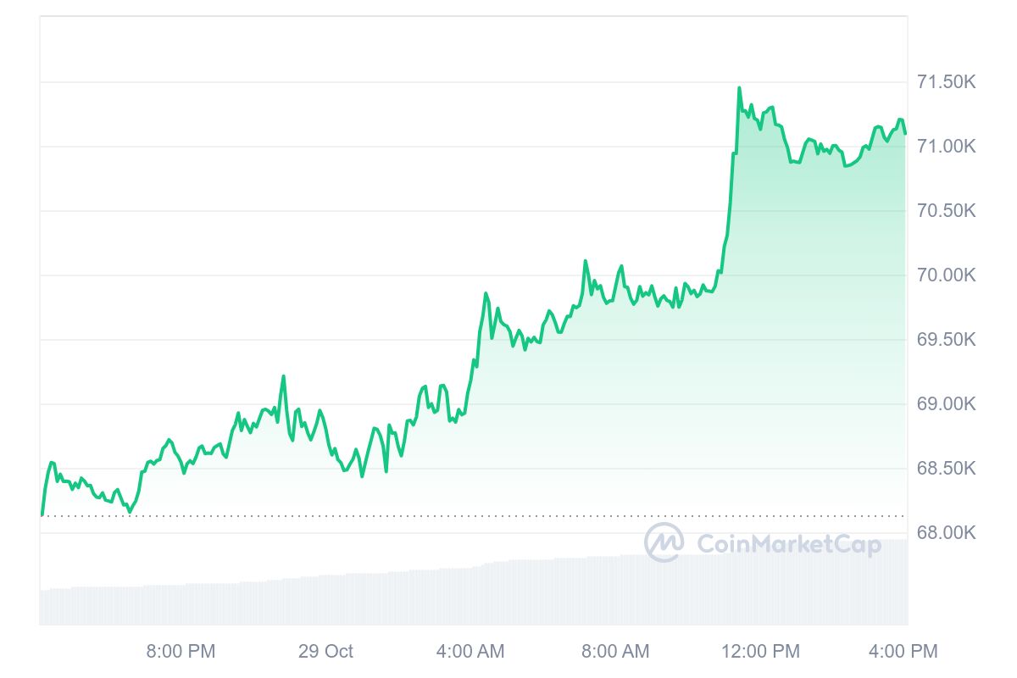
Task: Click the price peak near 71.50K
Action: [x=739, y=87]
